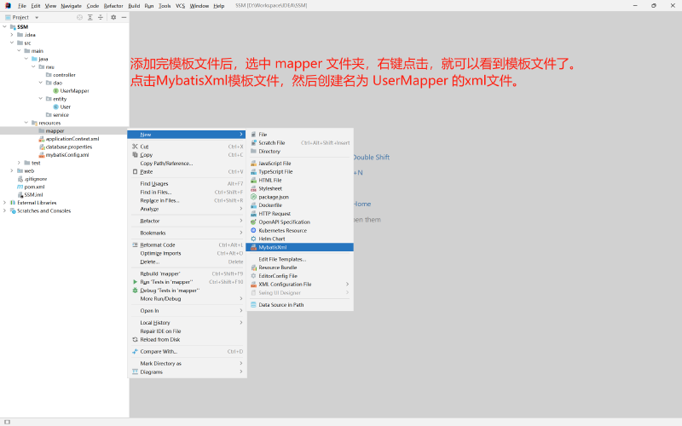Open the Project view dropdown
Screen dimensions: 682x426
pyautogui.click(x=37, y=17)
